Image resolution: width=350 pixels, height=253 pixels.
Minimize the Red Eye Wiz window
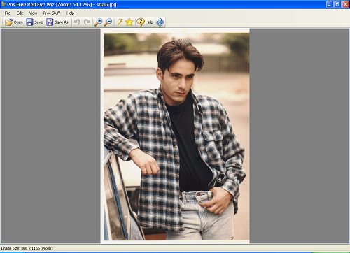[330, 4]
